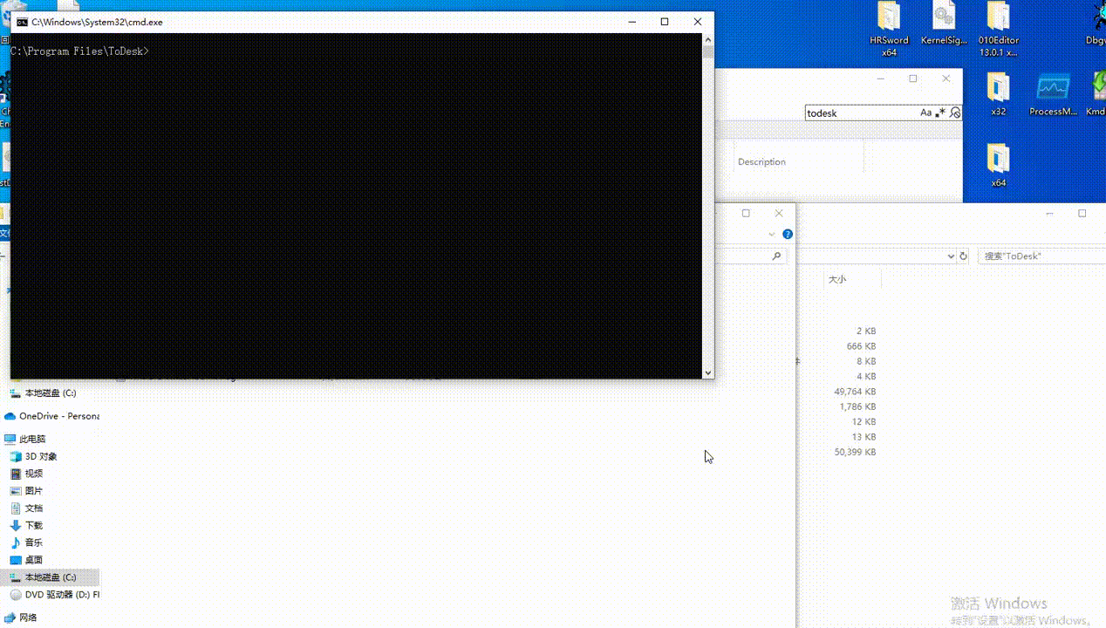Click the C:\Program Files\ToDesk> prompt line
The image size is (1106, 628).
[x=79, y=51]
